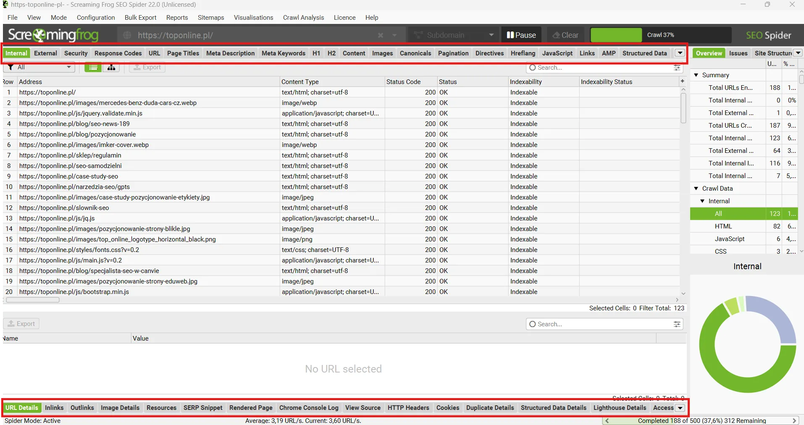The width and height of the screenshot is (804, 425).
Task: Open the Lighthouse Details tab
Action: pyautogui.click(x=620, y=408)
